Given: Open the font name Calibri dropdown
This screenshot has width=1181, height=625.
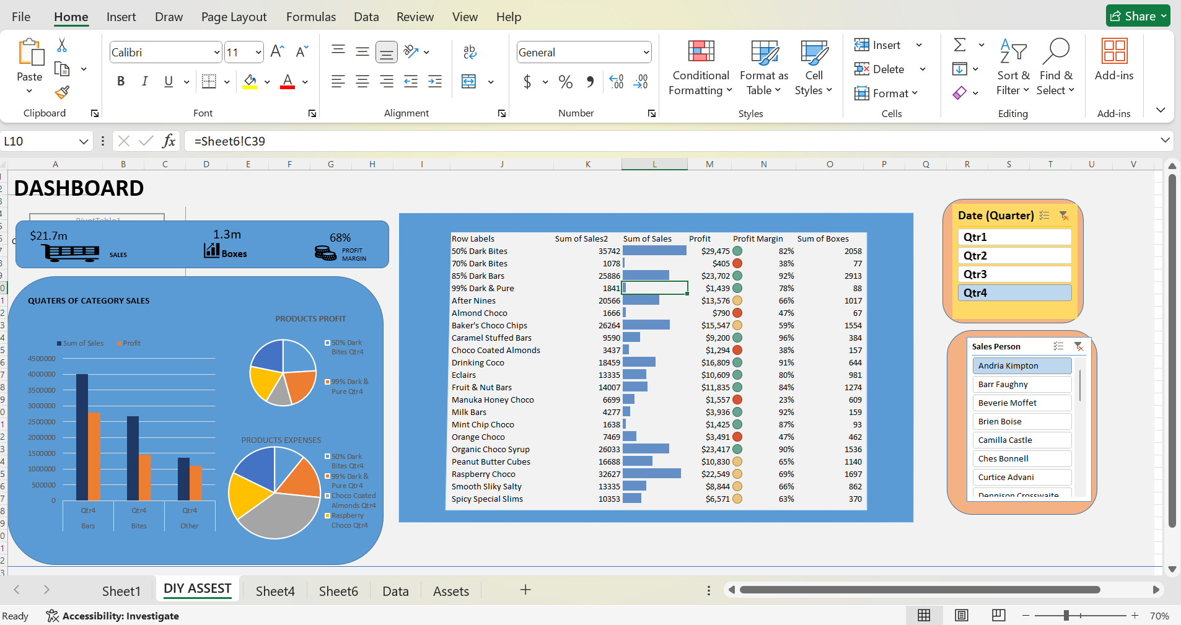Looking at the screenshot, I should point(216,53).
